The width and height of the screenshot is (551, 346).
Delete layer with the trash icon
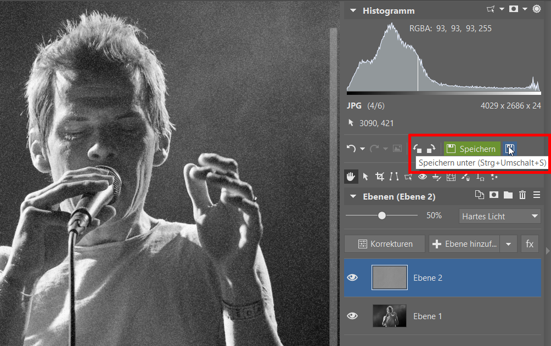point(522,195)
